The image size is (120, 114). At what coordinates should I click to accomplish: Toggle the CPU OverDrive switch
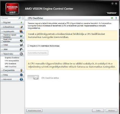click(x=33, y=78)
